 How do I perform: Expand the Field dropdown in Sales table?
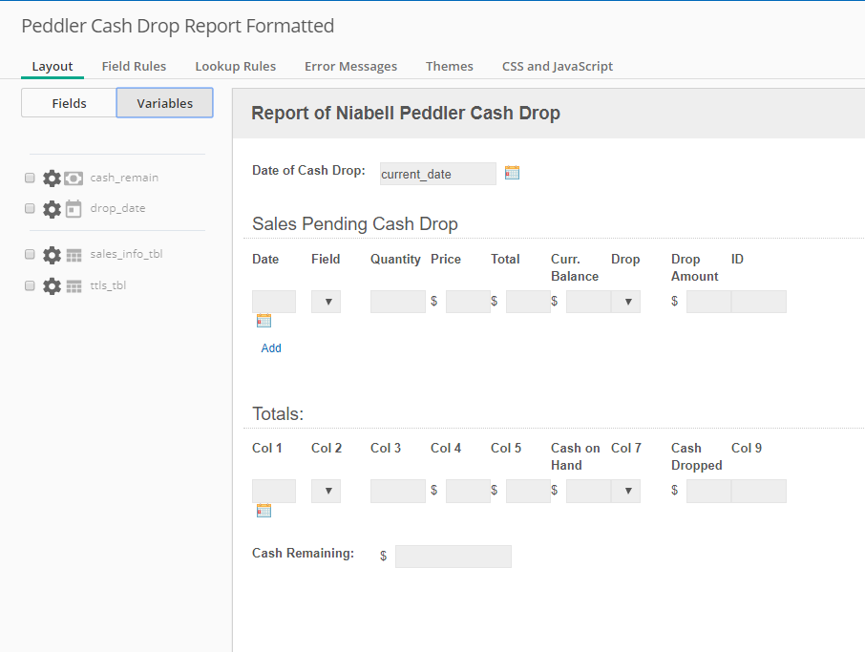point(327,302)
